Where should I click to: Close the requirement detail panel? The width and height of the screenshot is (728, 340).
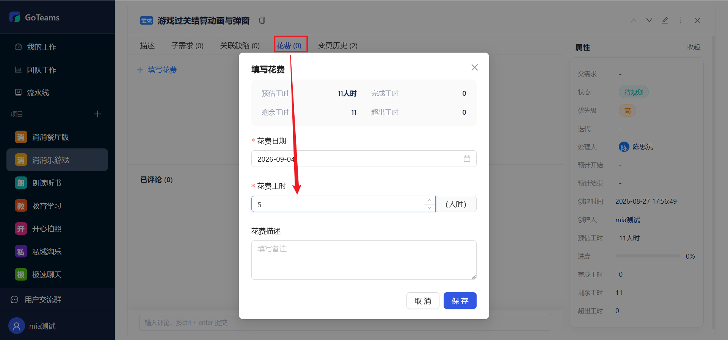(697, 20)
